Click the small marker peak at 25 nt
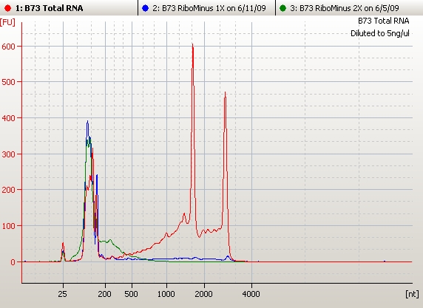 coord(63,244)
